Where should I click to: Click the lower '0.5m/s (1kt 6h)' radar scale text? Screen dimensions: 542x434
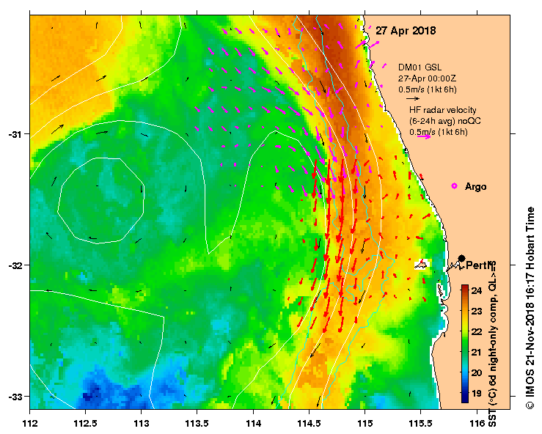click(439, 132)
